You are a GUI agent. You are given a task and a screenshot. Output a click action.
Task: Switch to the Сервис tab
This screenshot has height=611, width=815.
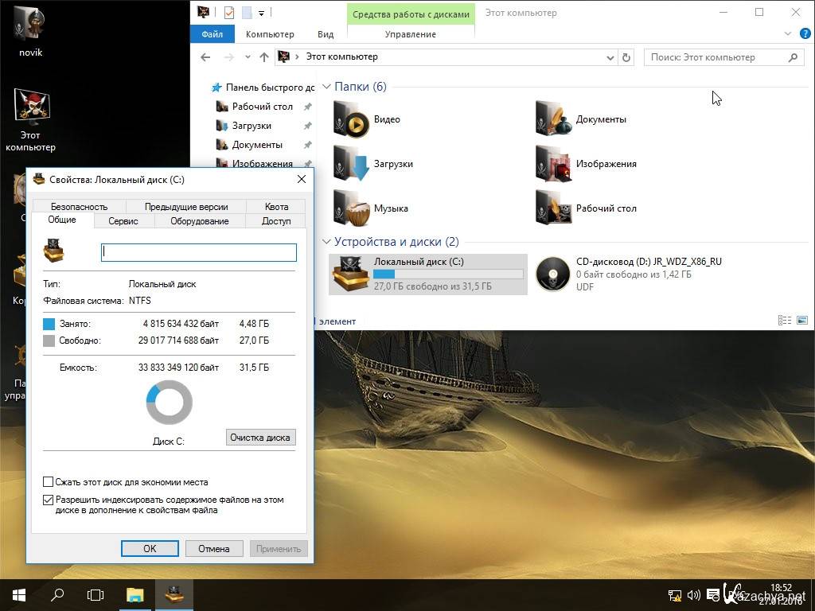pyautogui.click(x=123, y=221)
